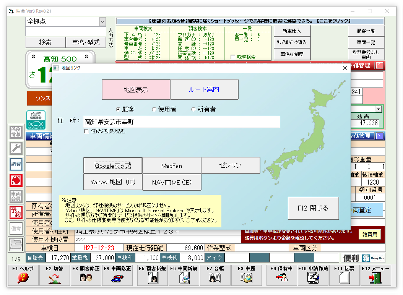Image resolution: width=403 pixels, height=295 pixels.
Task: Click the search text box under 全拠点
Action: 66,31
